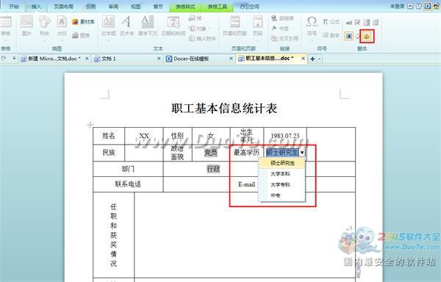The width and height of the screenshot is (441, 282).
Task: Click the title 职工基本信息统计表
Action: pyautogui.click(x=224, y=109)
